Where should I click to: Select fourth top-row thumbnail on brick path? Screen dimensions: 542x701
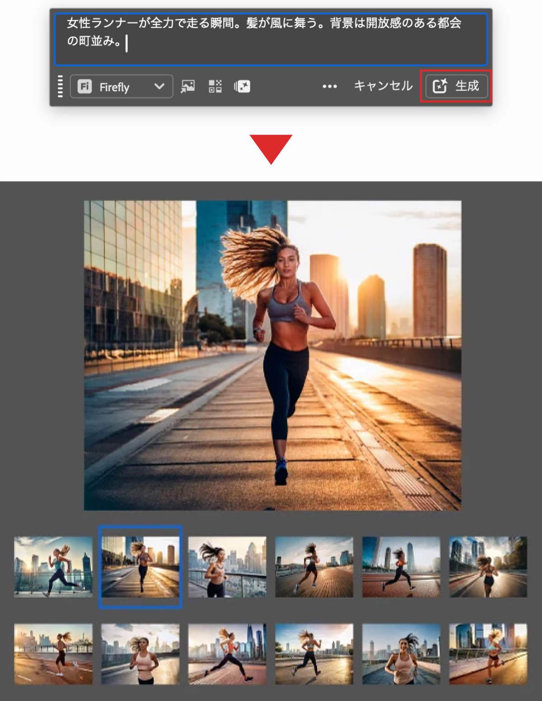(x=314, y=567)
